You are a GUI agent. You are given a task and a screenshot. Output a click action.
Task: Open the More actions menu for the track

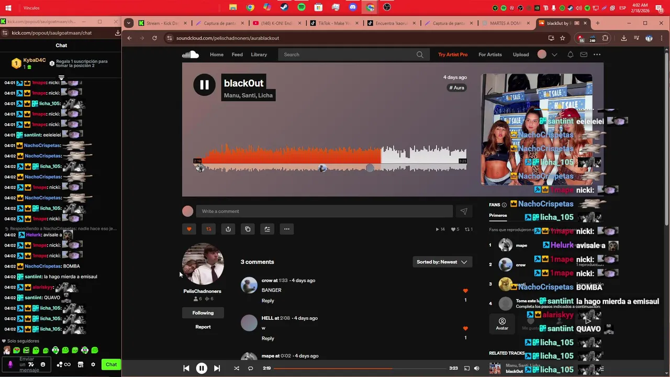[x=286, y=229]
